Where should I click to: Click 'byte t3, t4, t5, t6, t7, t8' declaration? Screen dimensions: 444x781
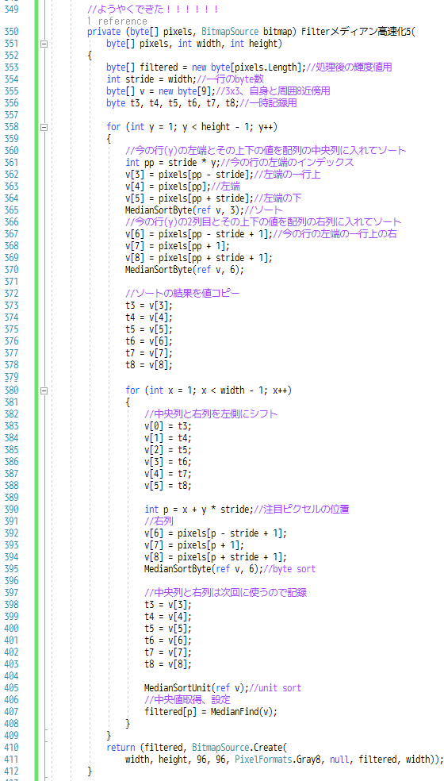coord(172,102)
